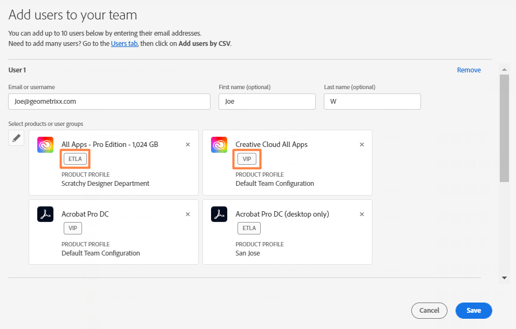Click the All Apps Pro Edition Creative Cloud icon
The width and height of the screenshot is (516, 329).
45,145
